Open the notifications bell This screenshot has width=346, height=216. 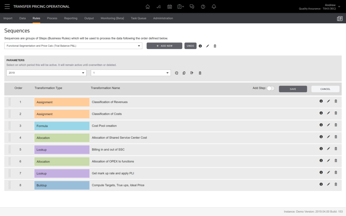[214, 6]
